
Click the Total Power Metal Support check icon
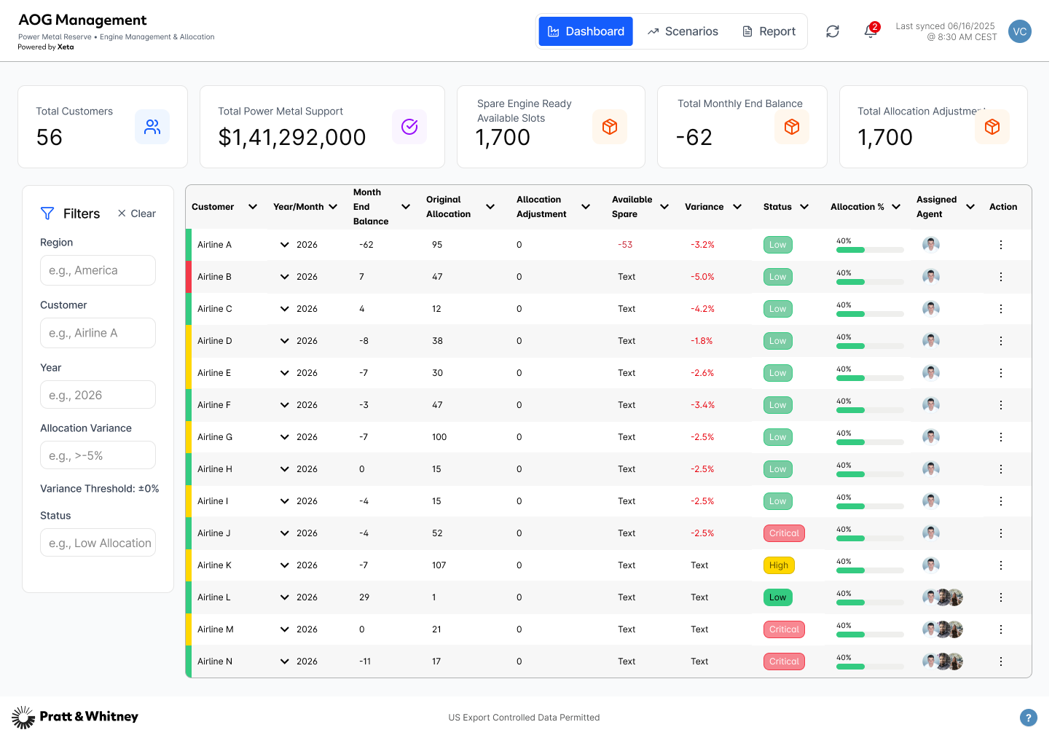(x=409, y=127)
